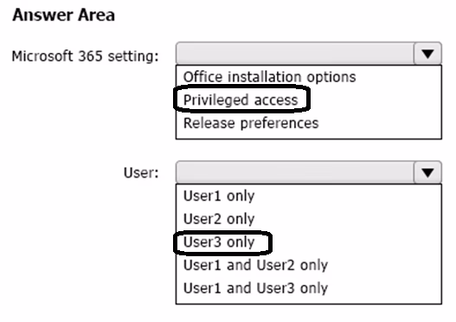Open the Microsoft 365 setting dropdown arrow
Image resolution: width=456 pixels, height=322 pixels.
(x=427, y=54)
